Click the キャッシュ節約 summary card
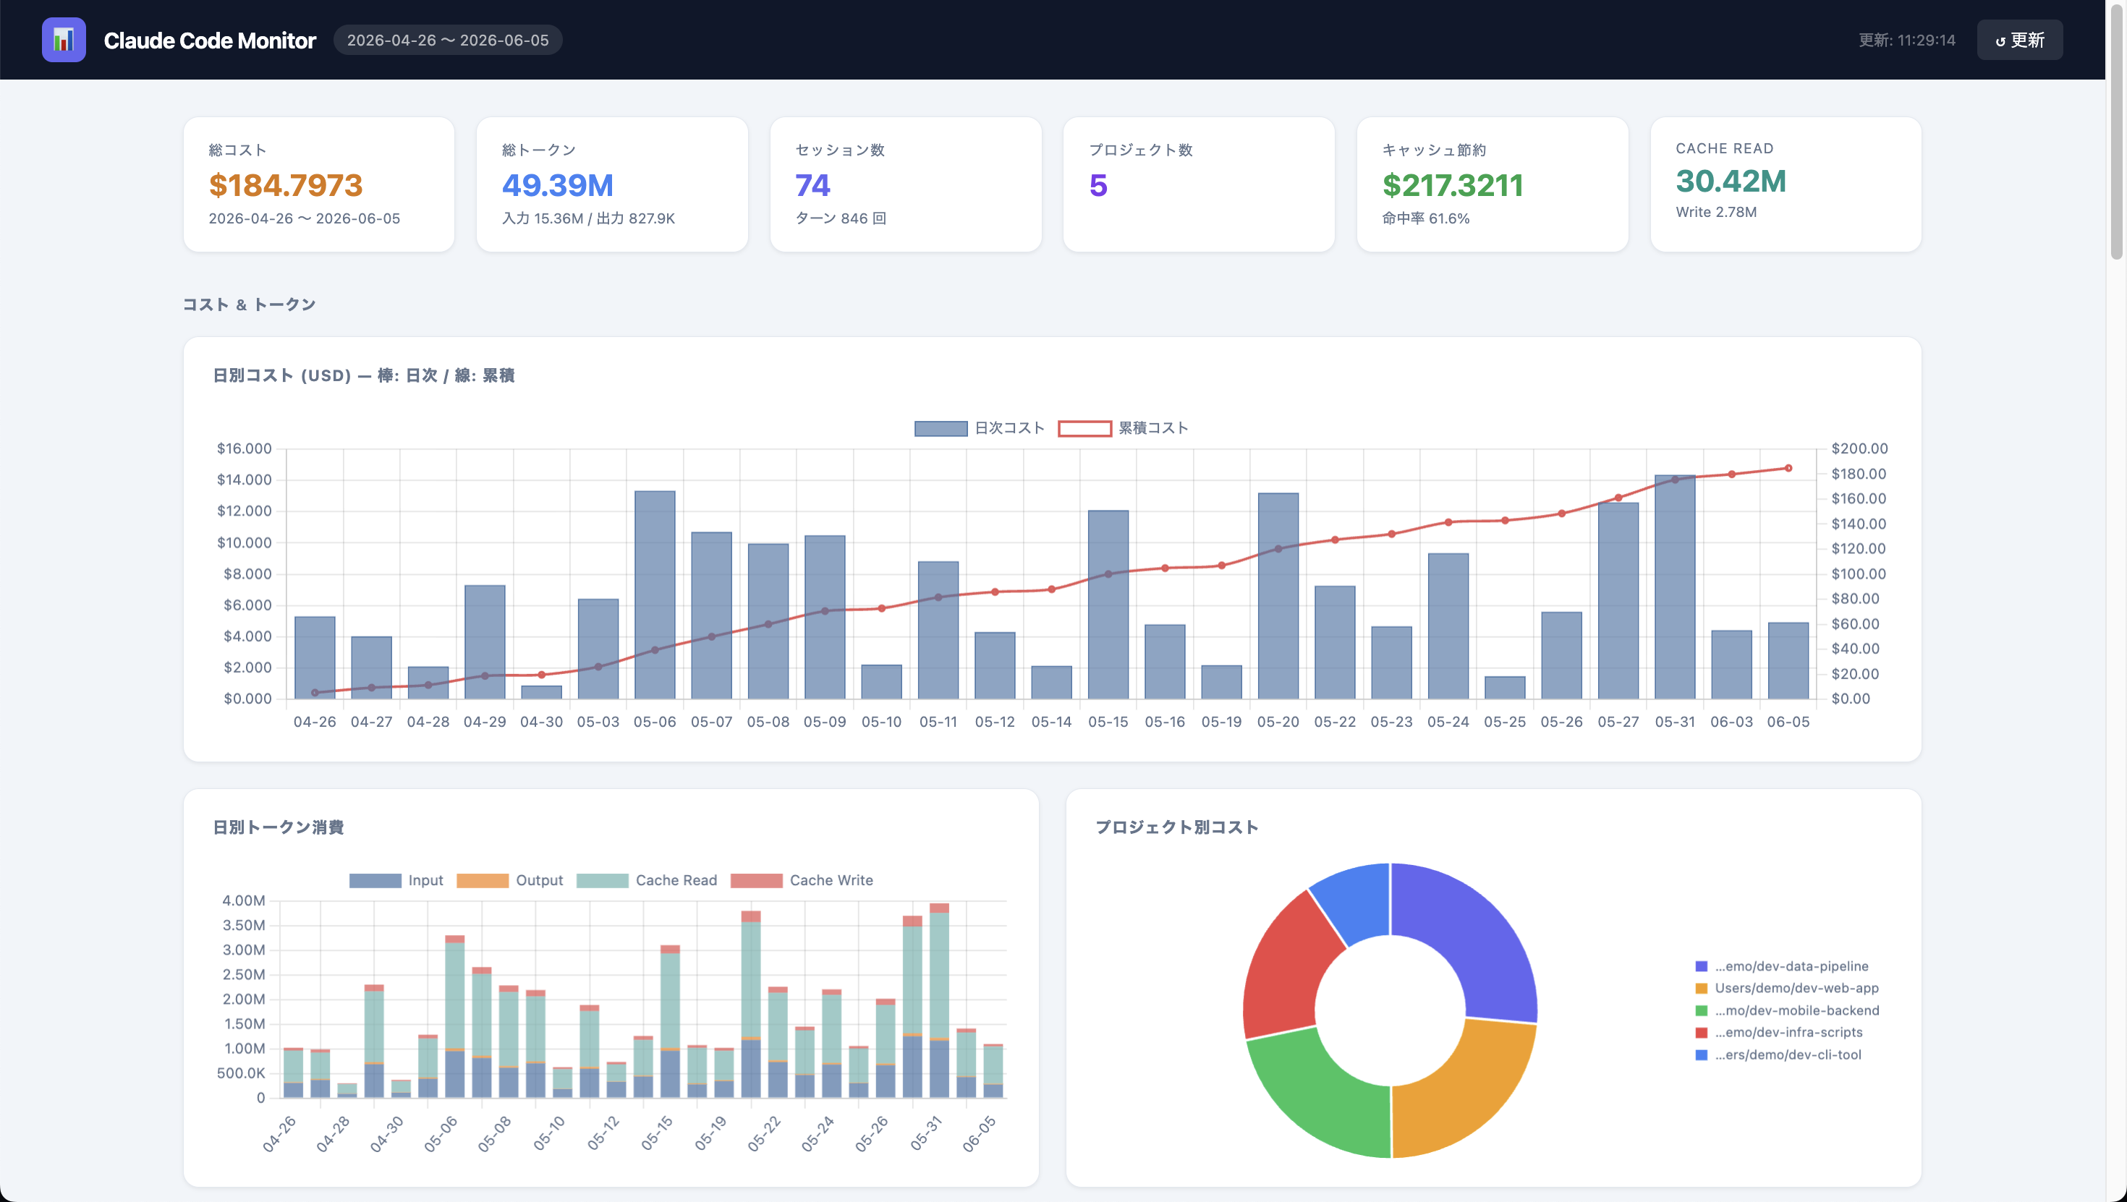The image size is (2127, 1202). 1492,184
